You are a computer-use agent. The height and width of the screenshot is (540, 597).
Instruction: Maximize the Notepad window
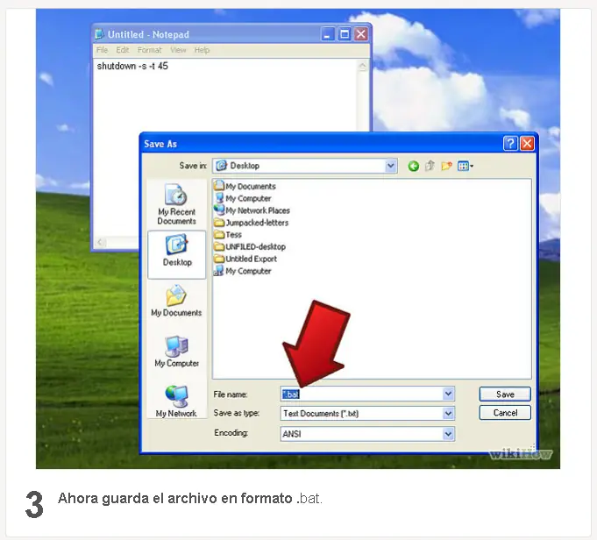click(x=345, y=34)
